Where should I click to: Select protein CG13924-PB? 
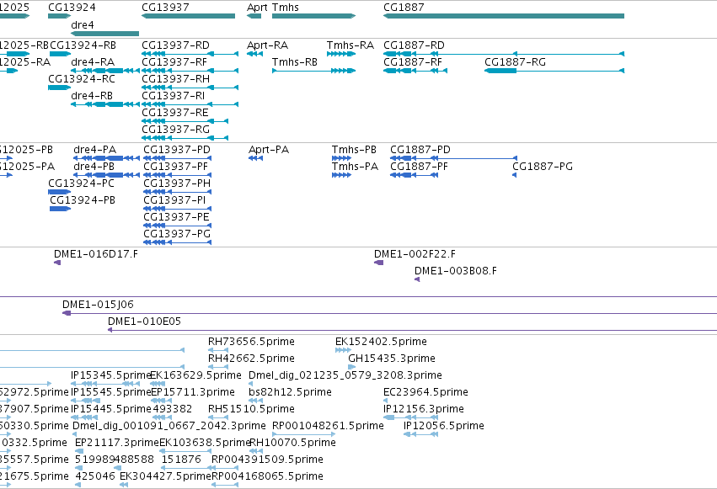[83, 200]
